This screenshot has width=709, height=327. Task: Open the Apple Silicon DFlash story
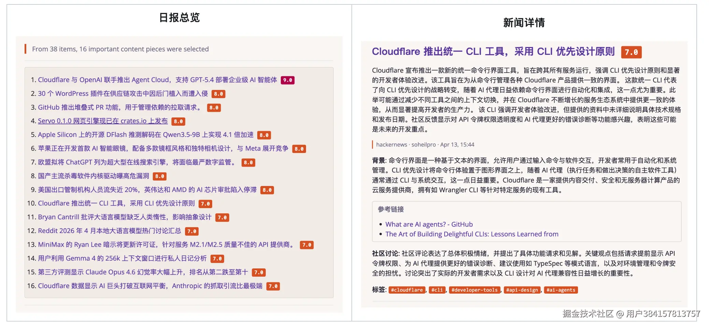[146, 135]
